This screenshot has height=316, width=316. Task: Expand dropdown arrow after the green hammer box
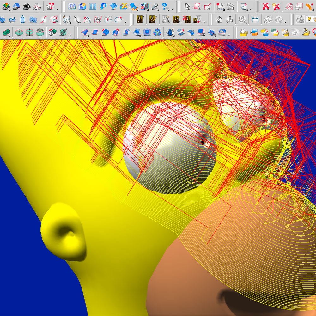tap(70, 35)
